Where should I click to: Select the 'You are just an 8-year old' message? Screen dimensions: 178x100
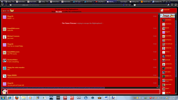coord(16,85)
